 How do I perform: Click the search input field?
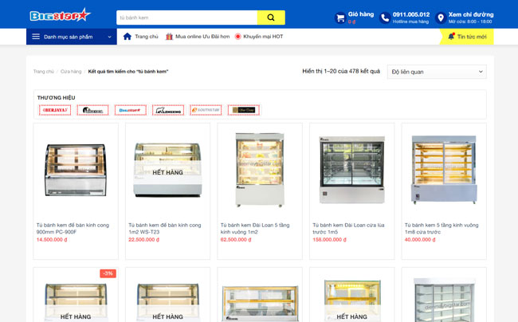pyautogui.click(x=186, y=18)
